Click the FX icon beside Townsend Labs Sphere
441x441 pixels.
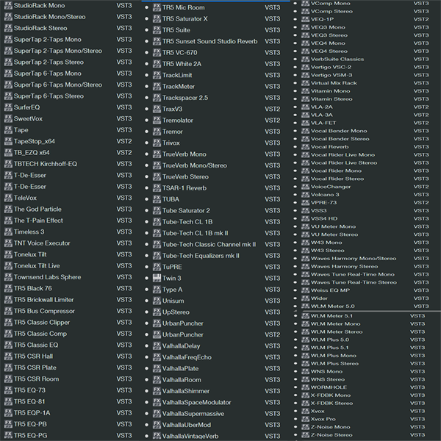tap(8, 277)
